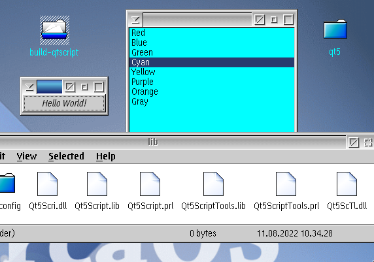Image resolution: width=374 pixels, height=262 pixels.
Task: Open the Help menu
Action: tap(106, 156)
